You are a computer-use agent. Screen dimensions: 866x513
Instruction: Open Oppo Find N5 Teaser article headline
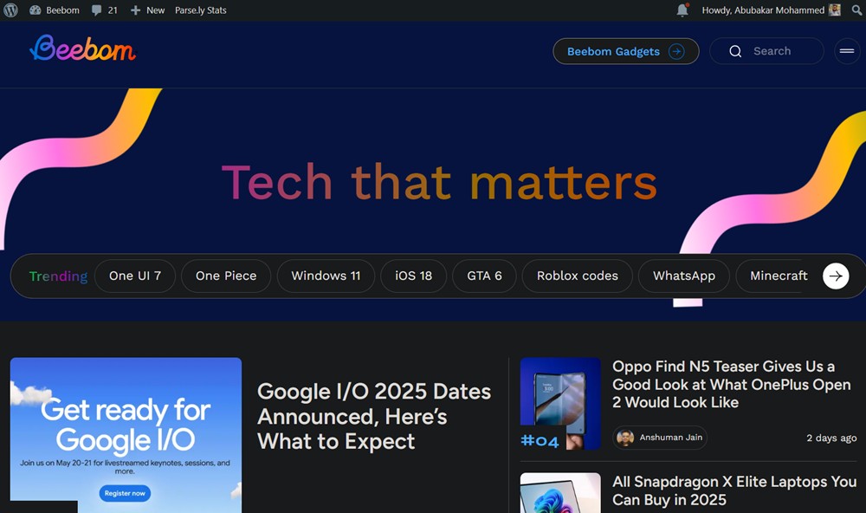[x=731, y=384]
